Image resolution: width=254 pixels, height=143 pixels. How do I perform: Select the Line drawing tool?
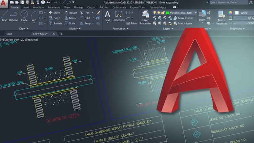tap(4, 16)
